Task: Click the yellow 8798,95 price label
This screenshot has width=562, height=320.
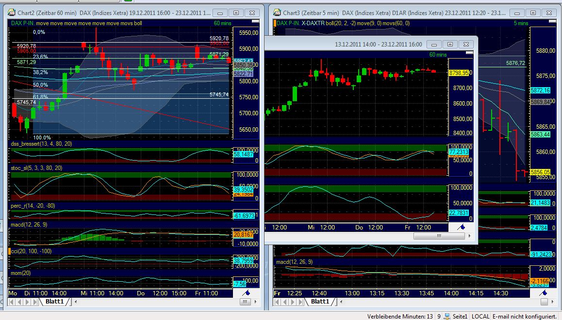Action: pyautogui.click(x=459, y=73)
